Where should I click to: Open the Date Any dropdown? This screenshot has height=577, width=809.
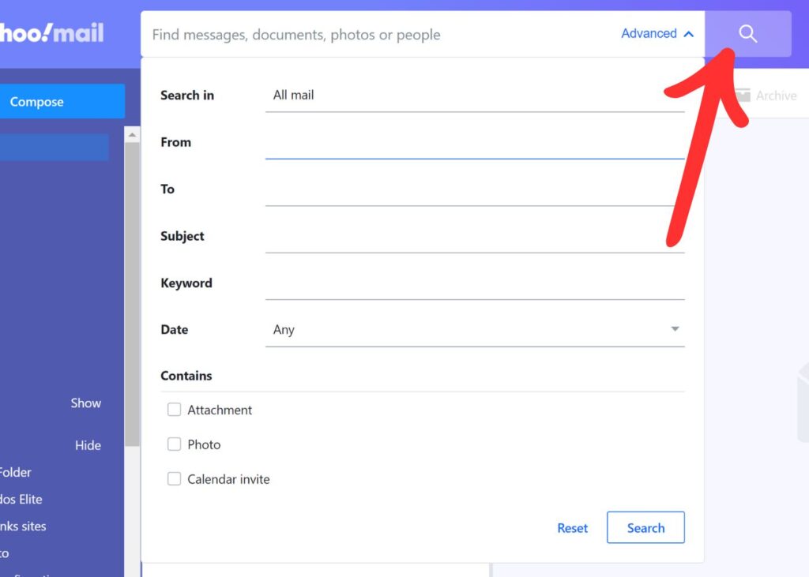[x=475, y=329]
